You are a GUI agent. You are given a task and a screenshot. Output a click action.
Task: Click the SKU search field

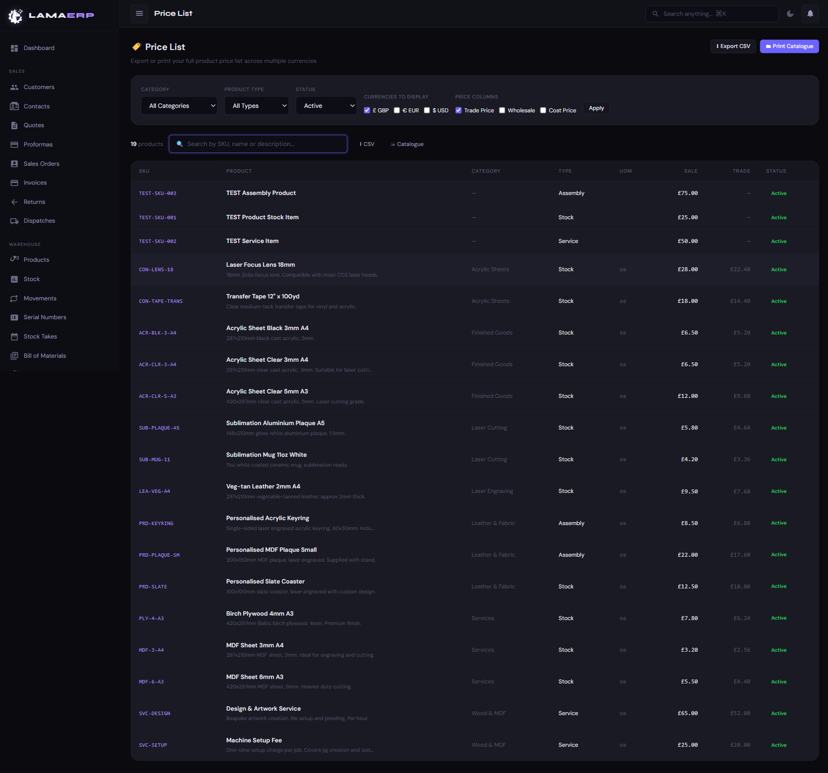click(x=259, y=144)
